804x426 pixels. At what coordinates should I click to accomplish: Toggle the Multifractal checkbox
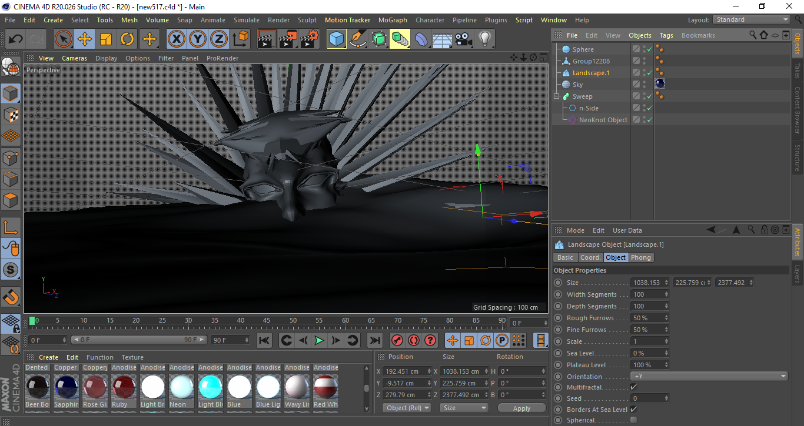[633, 387]
